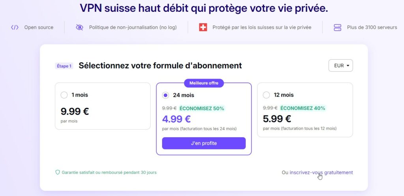Click the ÉCONOMISEZ 40% savings tag

(x=303, y=108)
